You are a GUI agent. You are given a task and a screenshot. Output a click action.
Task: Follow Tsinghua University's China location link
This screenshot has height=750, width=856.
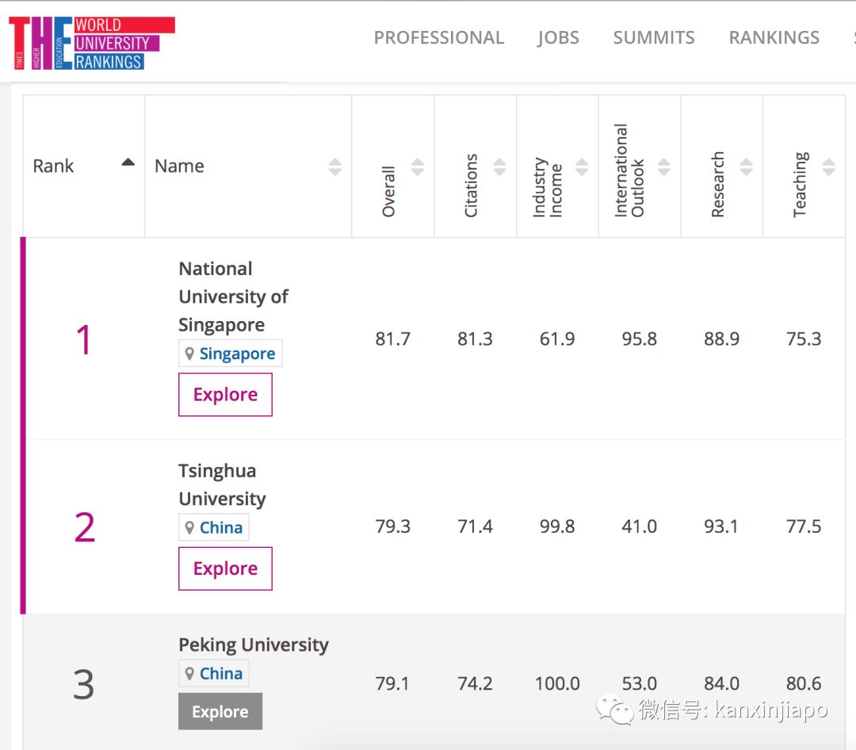(220, 528)
